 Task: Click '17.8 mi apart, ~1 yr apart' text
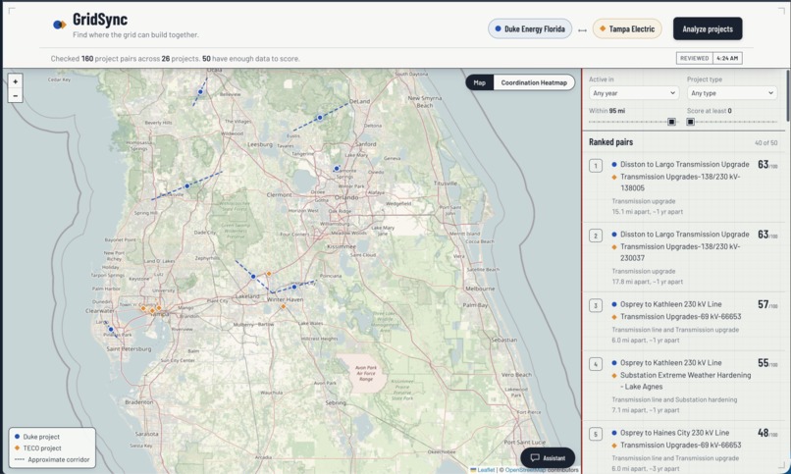click(x=648, y=282)
